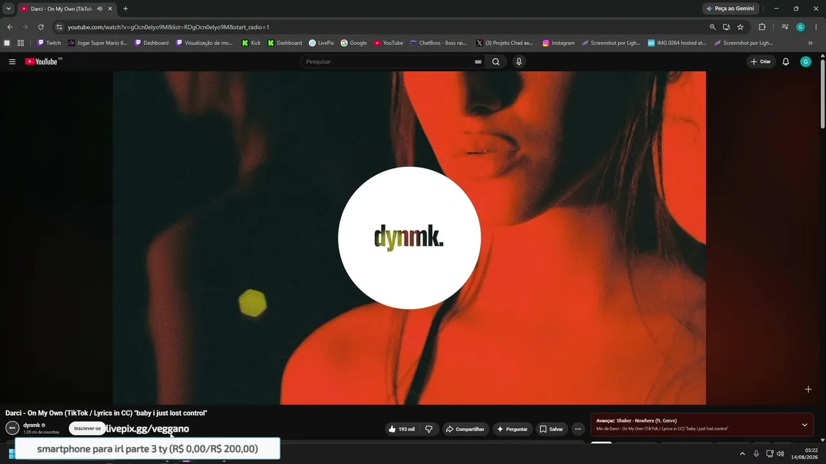
Task: Open the IMG 0264 hosted at bookmark
Action: tap(677, 43)
